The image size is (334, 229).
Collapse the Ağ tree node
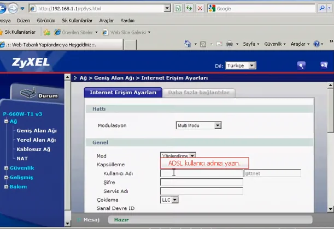[6, 121]
